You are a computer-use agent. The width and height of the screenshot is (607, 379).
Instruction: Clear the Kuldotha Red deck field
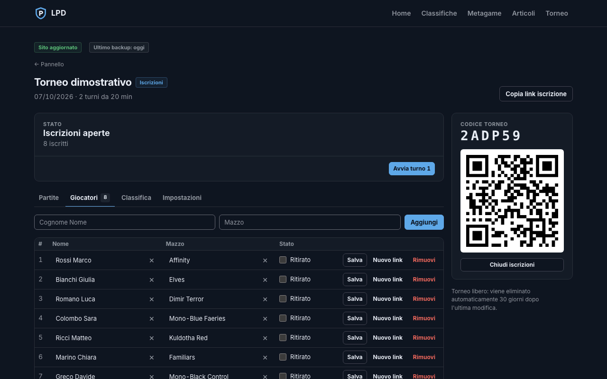coord(265,338)
